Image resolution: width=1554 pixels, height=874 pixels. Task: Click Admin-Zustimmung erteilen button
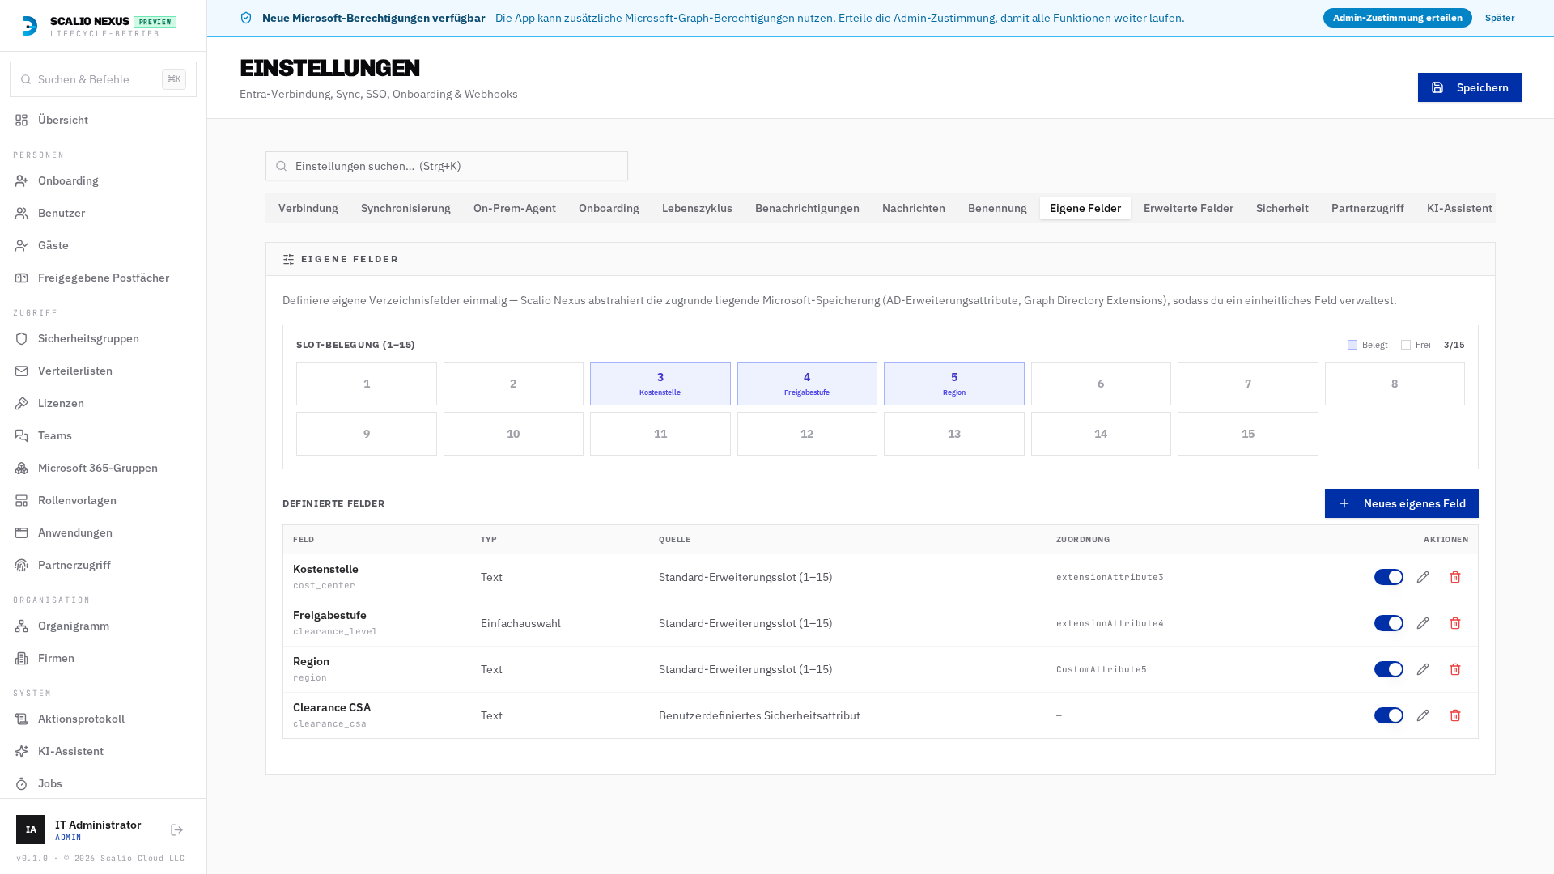tap(1397, 18)
